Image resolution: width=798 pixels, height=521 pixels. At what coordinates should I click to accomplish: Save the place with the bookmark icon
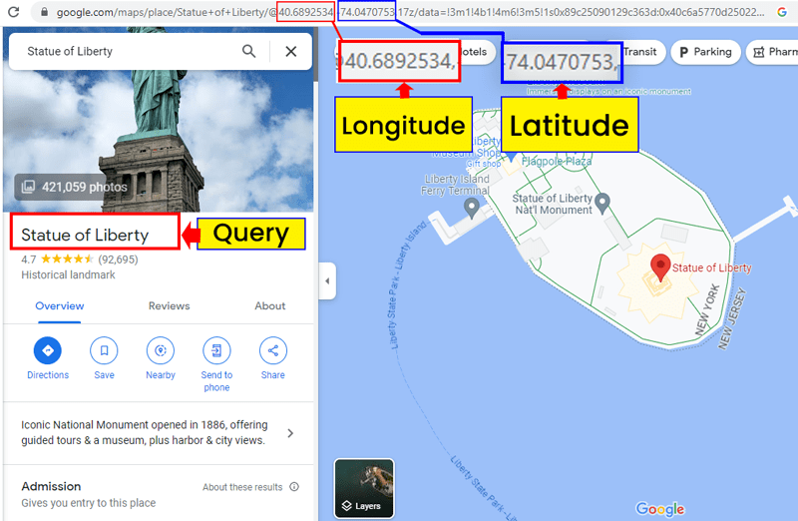pos(104,350)
